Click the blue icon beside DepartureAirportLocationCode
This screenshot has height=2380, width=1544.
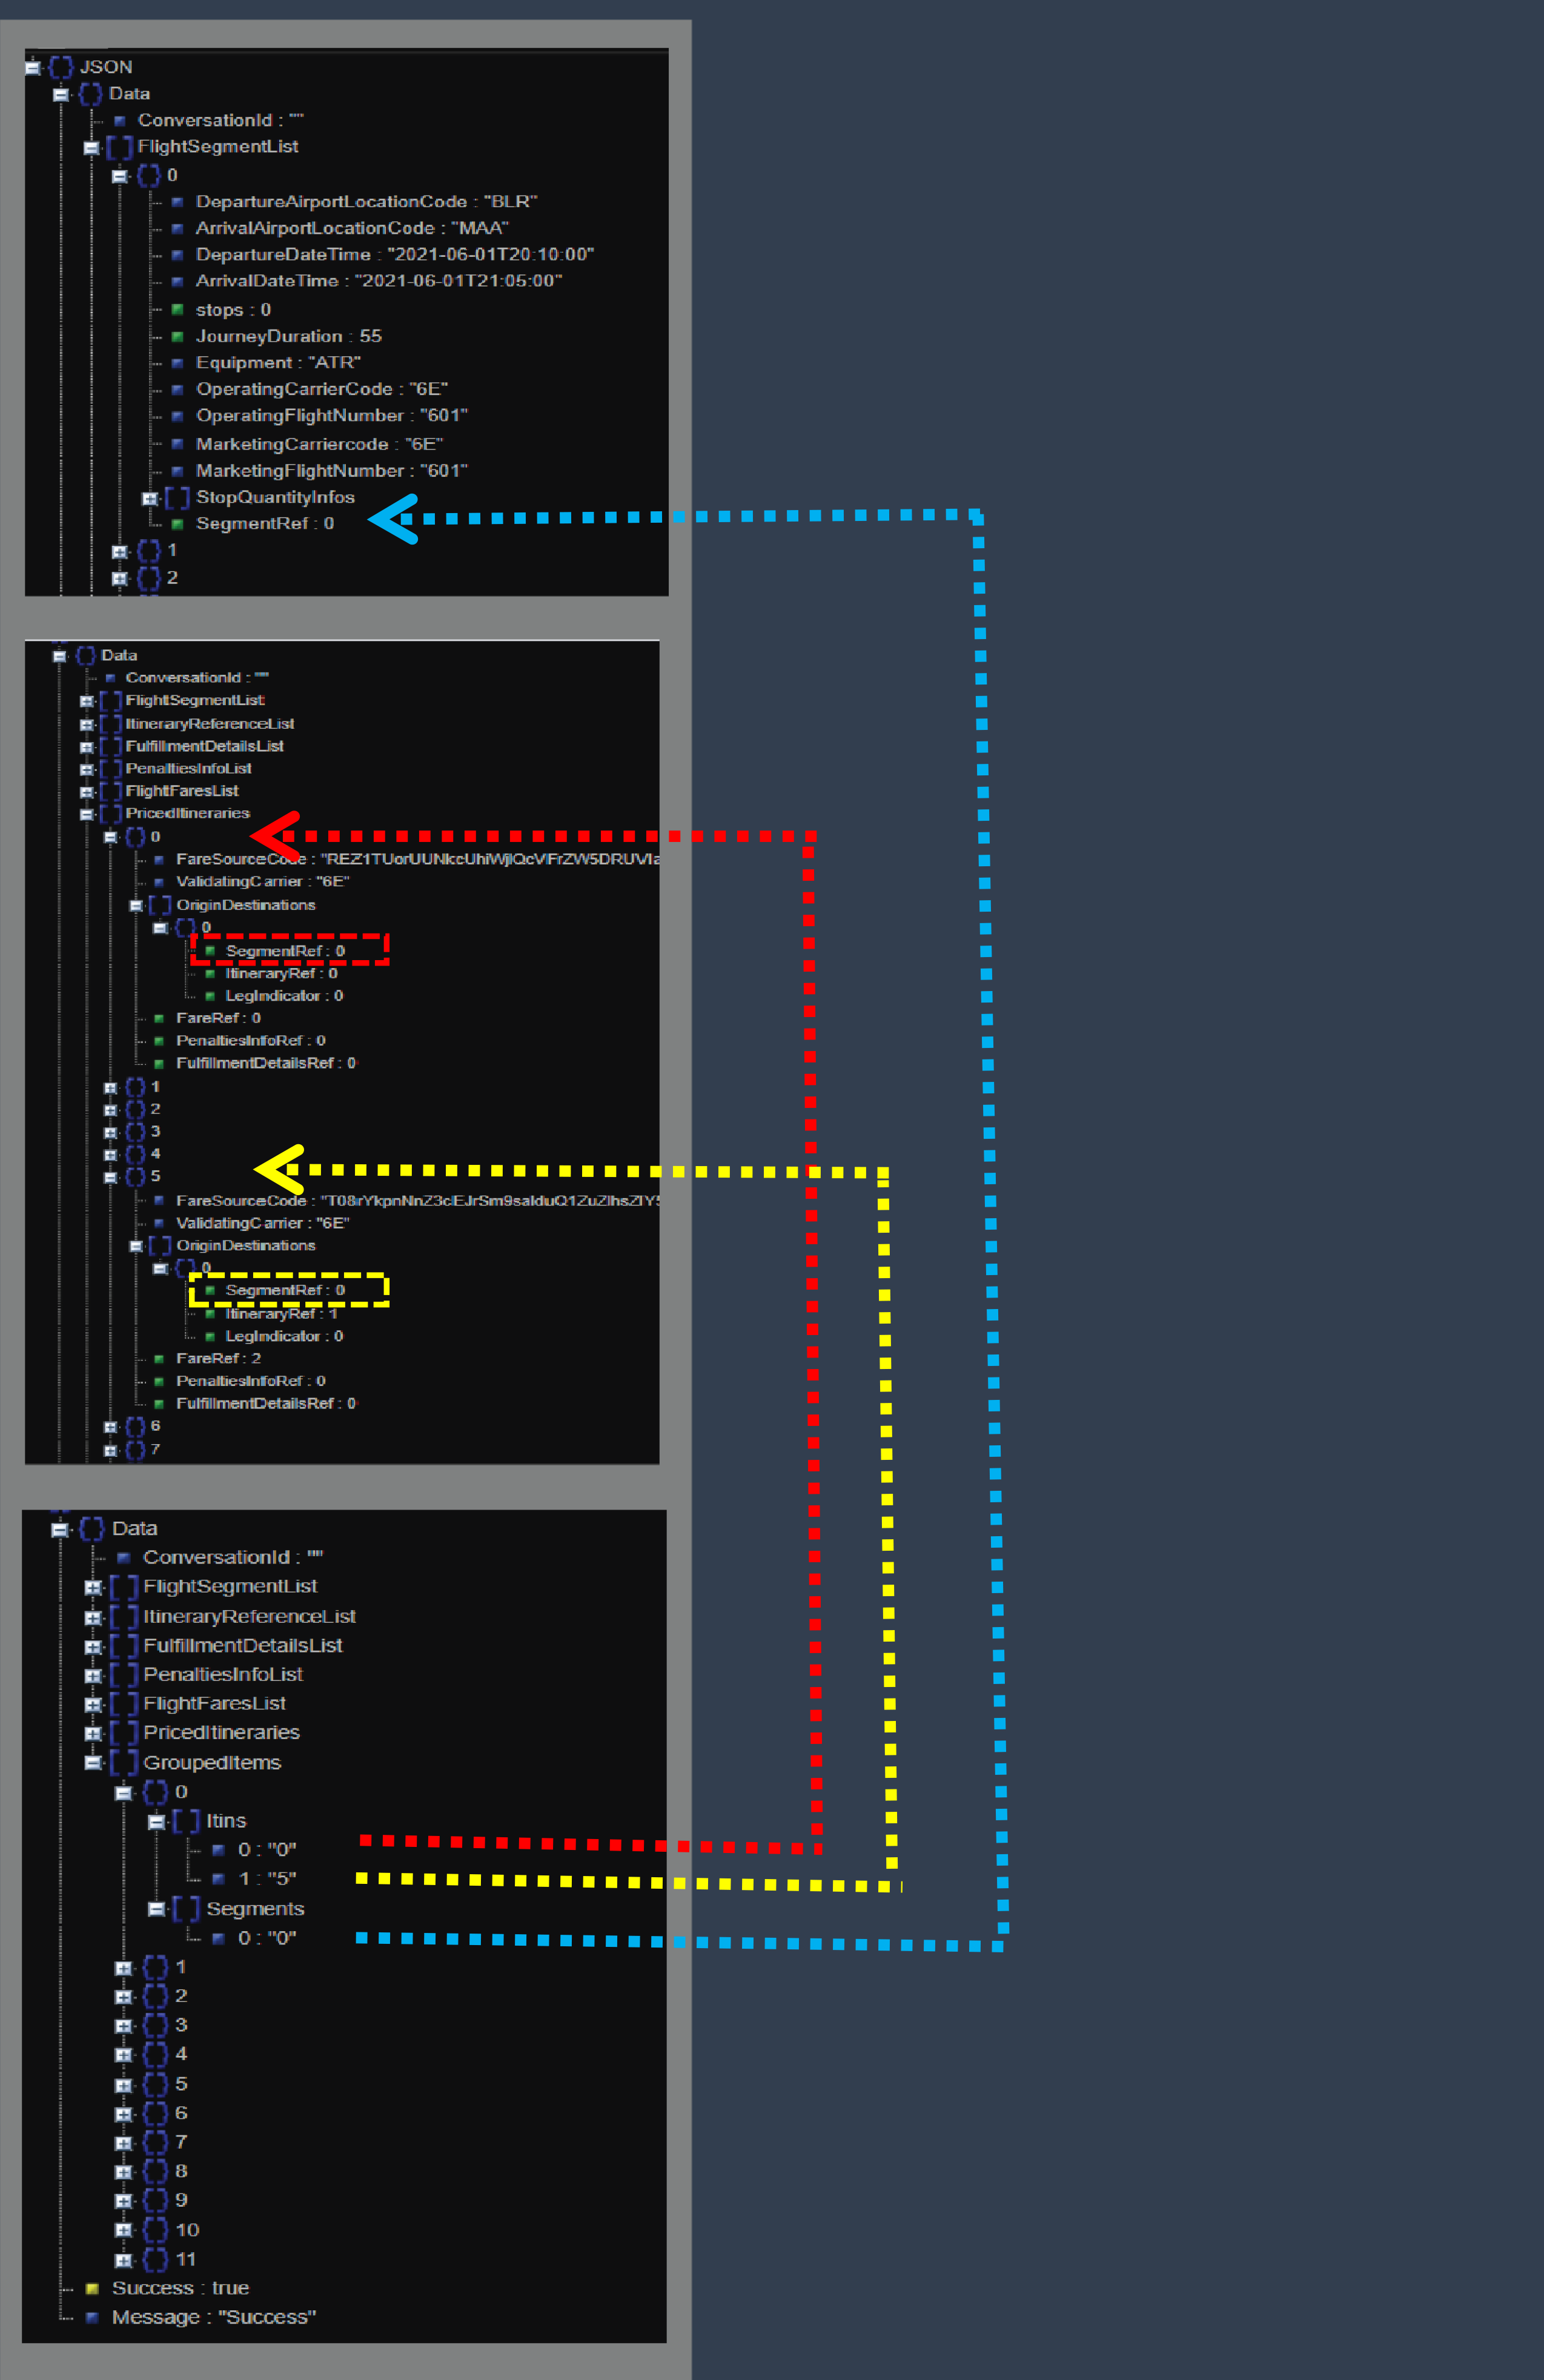pos(177,202)
